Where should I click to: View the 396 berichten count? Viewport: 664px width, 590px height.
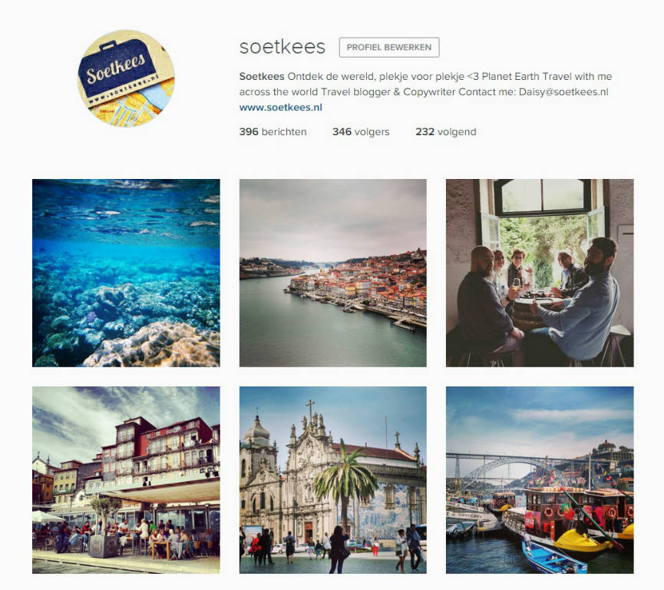273,132
